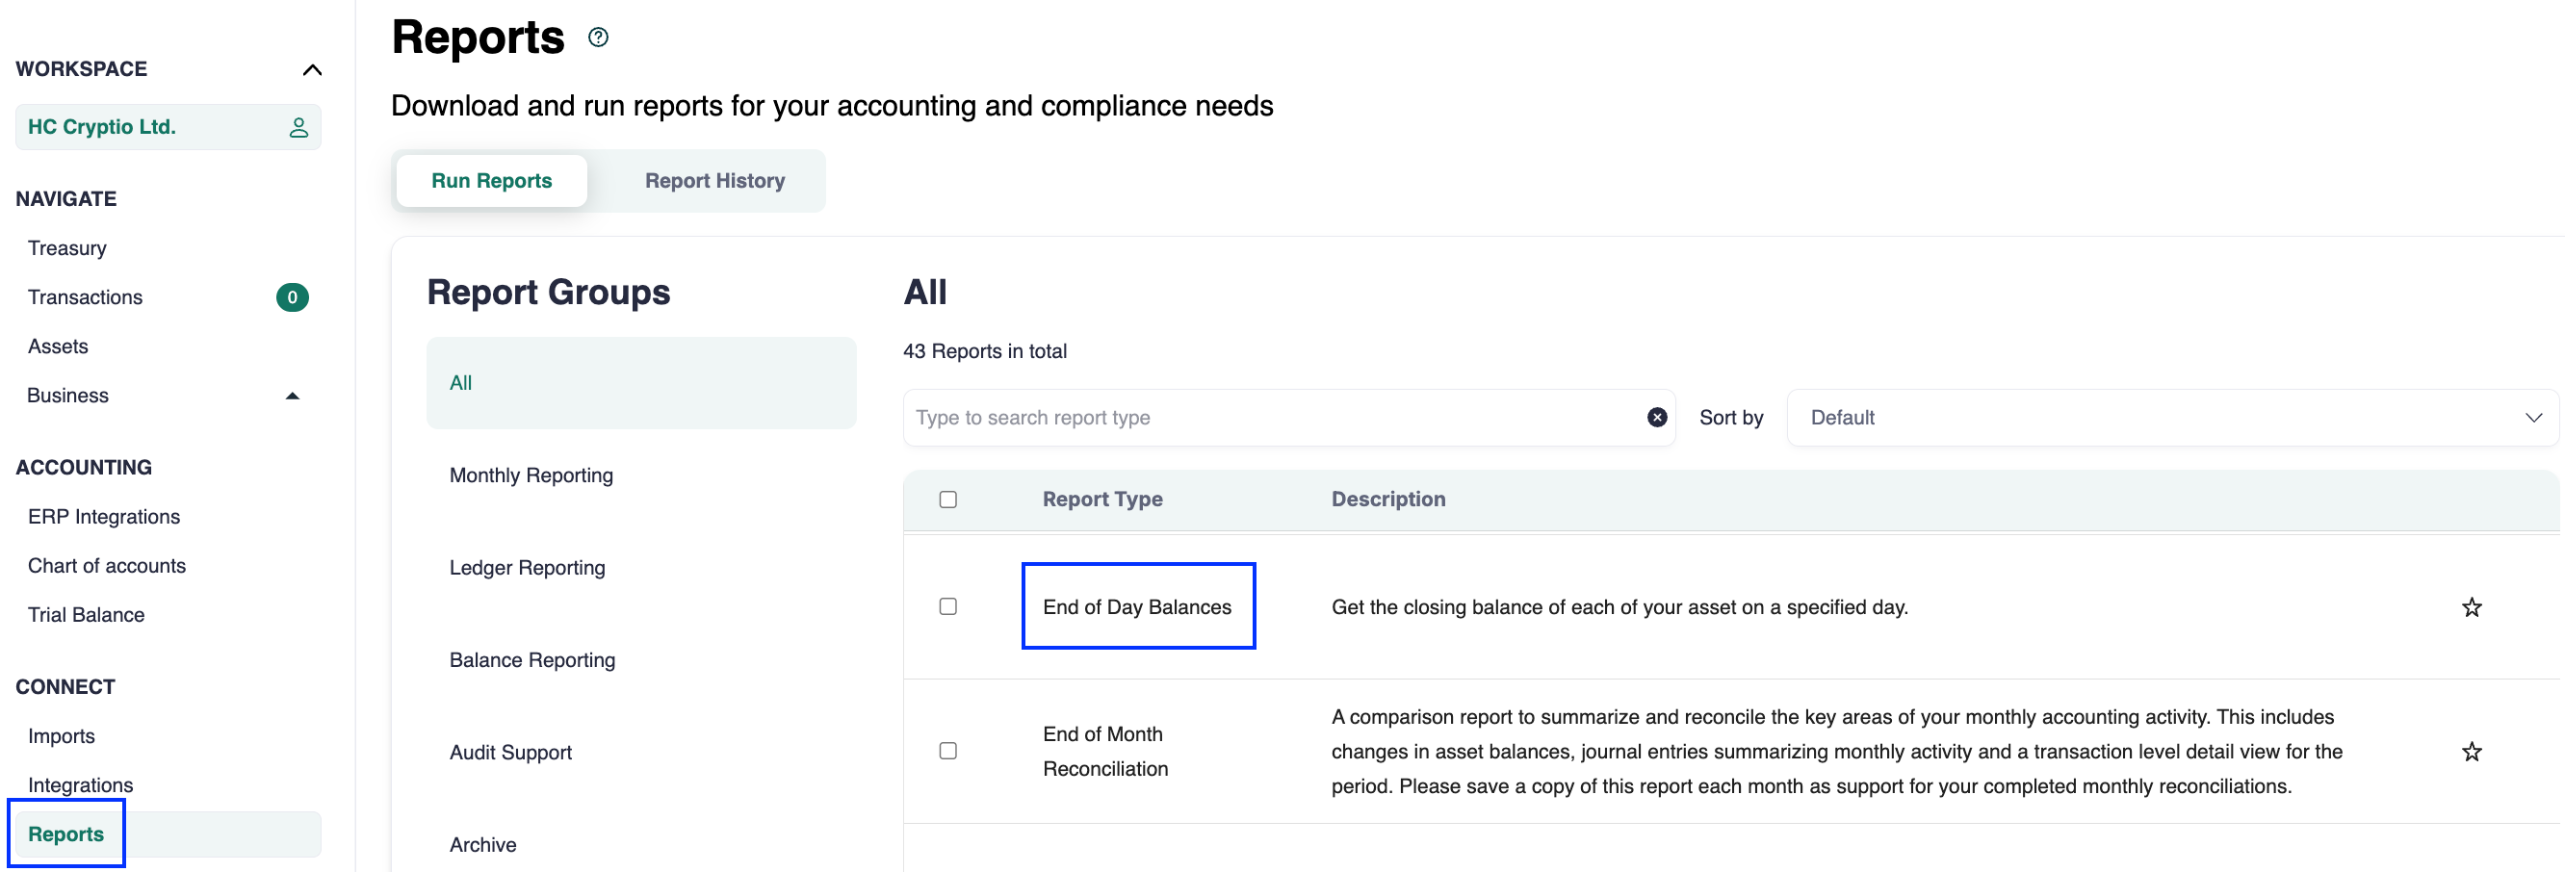Type in the search report type field

1275,418
